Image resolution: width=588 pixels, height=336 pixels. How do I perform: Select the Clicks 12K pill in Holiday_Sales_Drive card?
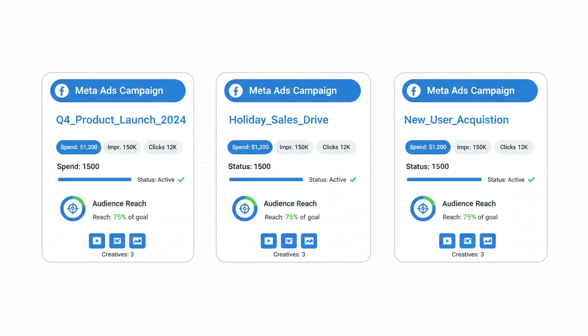(336, 147)
